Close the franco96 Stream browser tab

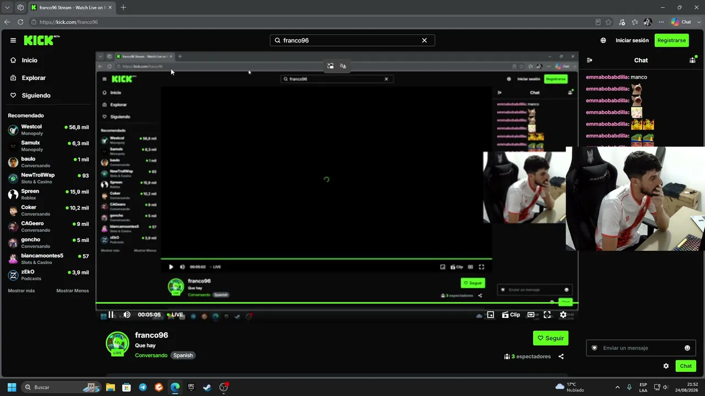tap(110, 8)
